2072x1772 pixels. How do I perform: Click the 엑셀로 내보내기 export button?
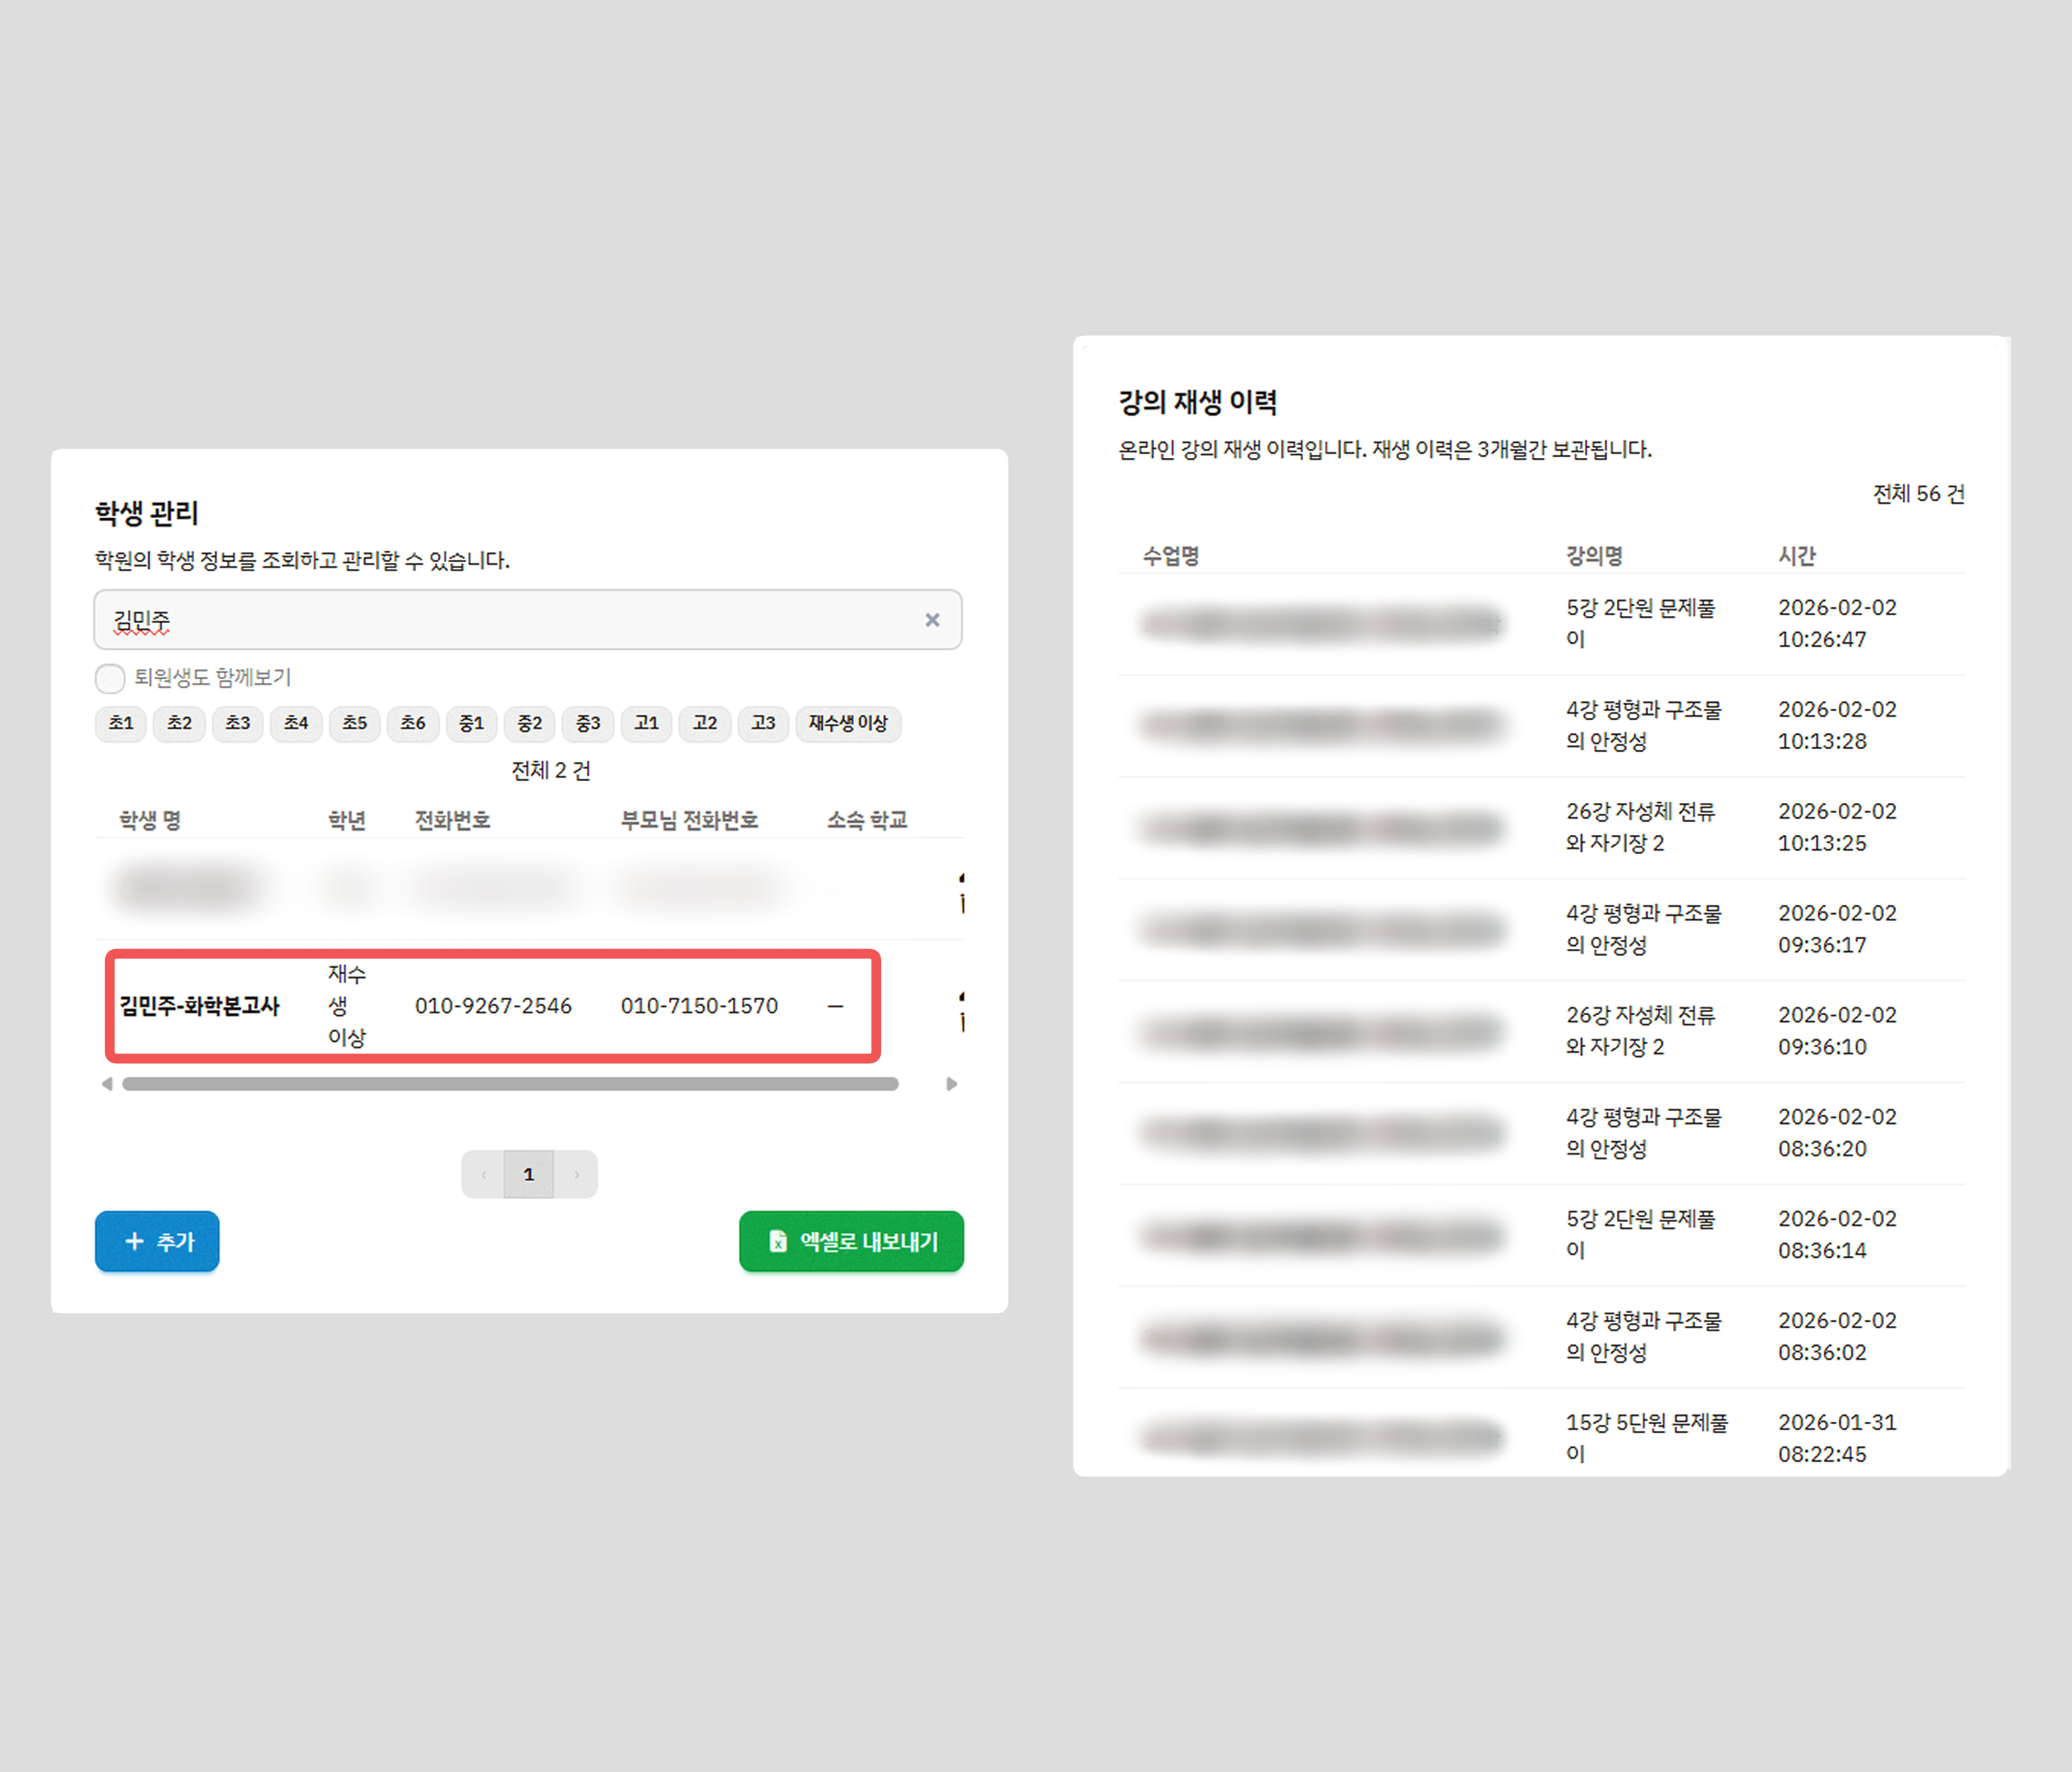pyautogui.click(x=851, y=1241)
